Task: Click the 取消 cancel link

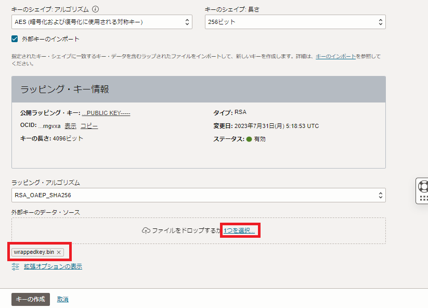Action: coord(63,299)
